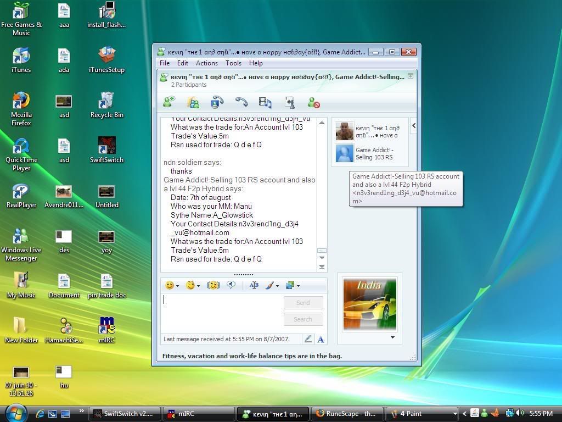Select Game Addict in the participants list

pyautogui.click(x=370, y=154)
